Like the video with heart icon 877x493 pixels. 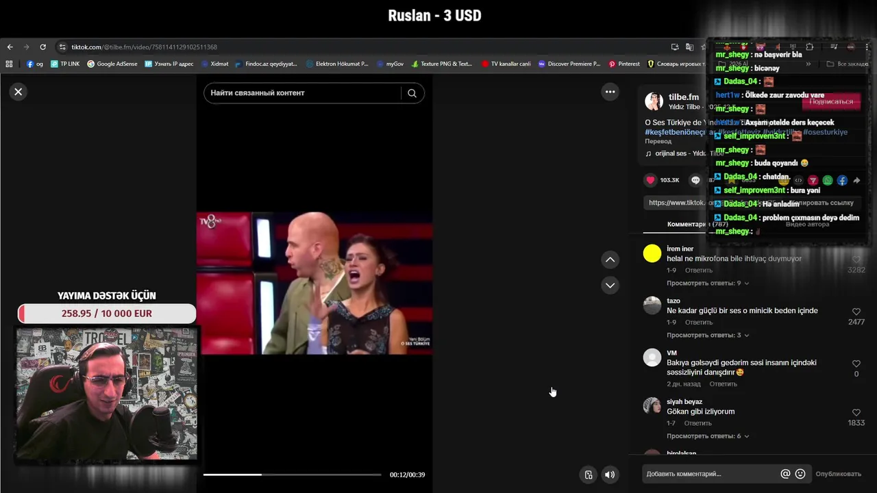650,180
